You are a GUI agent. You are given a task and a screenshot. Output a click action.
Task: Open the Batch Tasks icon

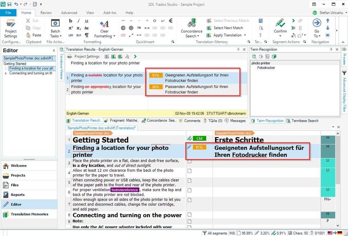(x=55, y=23)
